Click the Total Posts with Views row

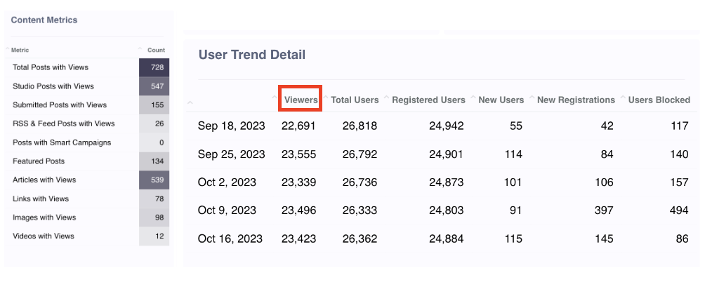pyautogui.click(x=87, y=67)
